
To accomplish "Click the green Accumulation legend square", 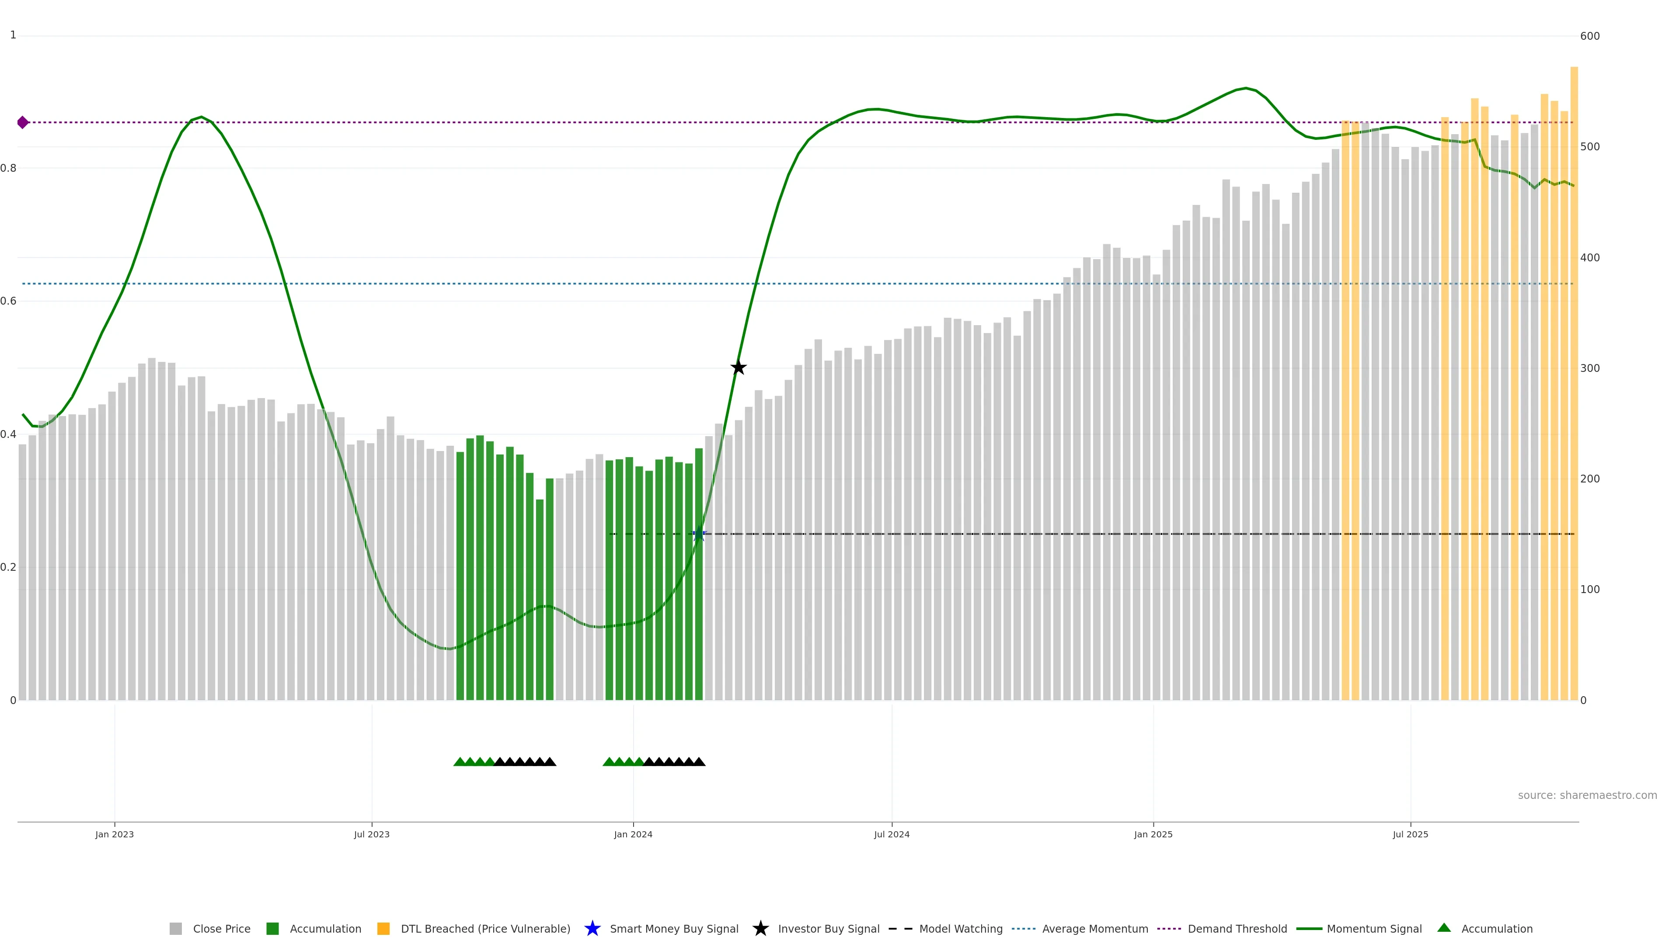I will pos(272,928).
